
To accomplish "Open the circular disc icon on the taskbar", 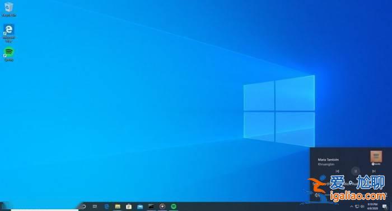I will point(162,207).
